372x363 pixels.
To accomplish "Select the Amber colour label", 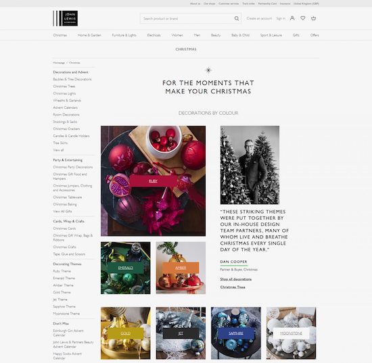I will pyautogui.click(x=181, y=268).
